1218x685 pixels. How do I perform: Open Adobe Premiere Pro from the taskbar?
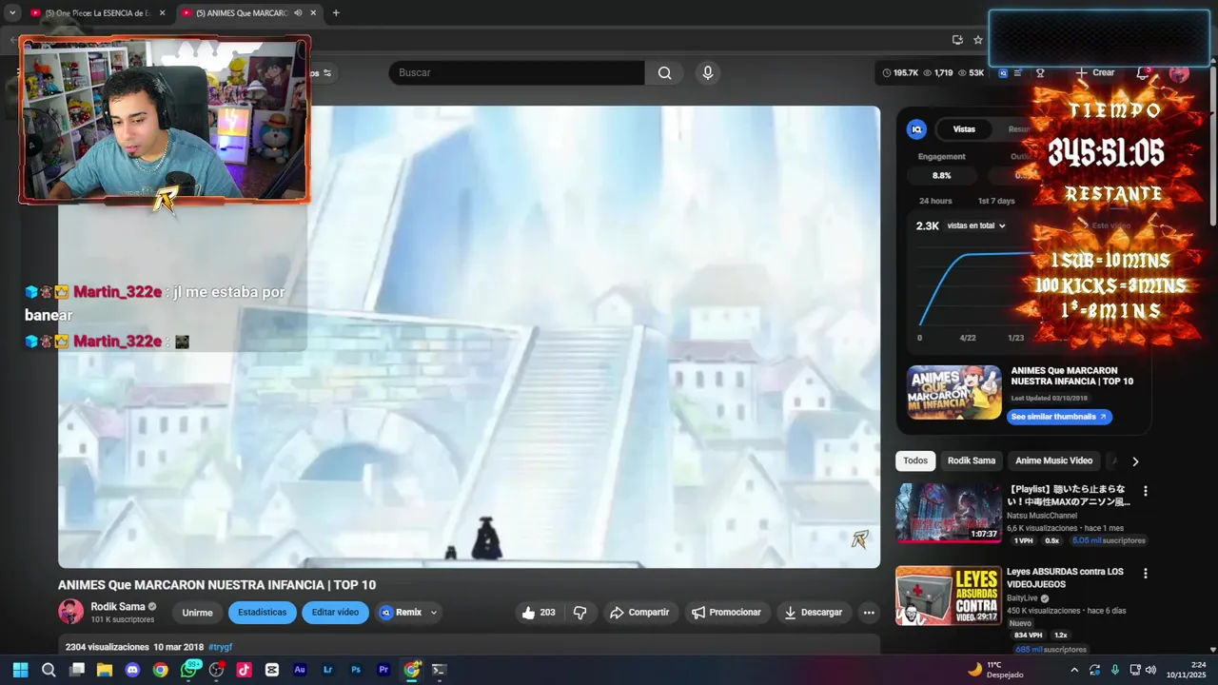click(383, 670)
